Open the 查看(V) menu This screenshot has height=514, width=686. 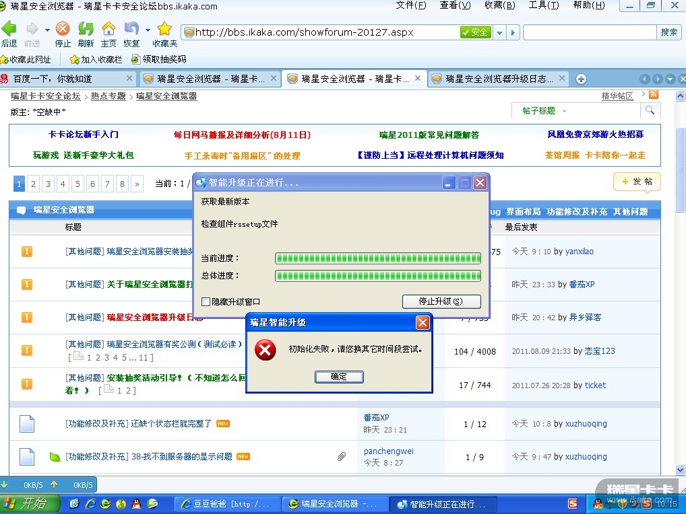(x=455, y=5)
